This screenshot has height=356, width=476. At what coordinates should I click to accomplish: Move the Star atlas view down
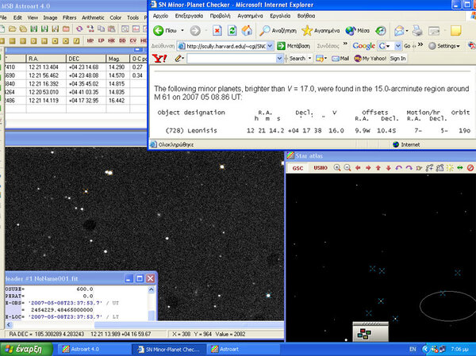coord(389,167)
